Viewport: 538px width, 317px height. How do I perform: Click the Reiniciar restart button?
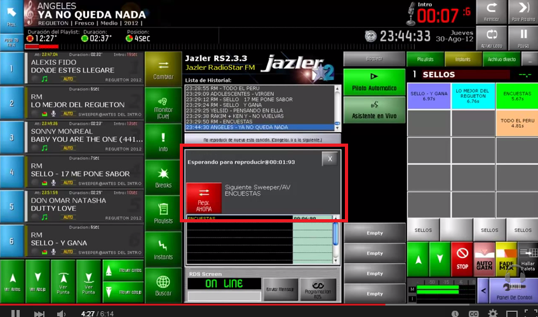tap(492, 12)
